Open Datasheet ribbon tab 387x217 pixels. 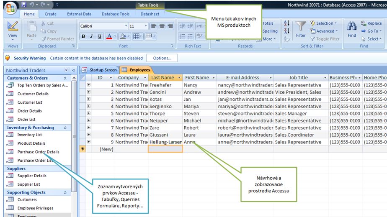point(150,14)
